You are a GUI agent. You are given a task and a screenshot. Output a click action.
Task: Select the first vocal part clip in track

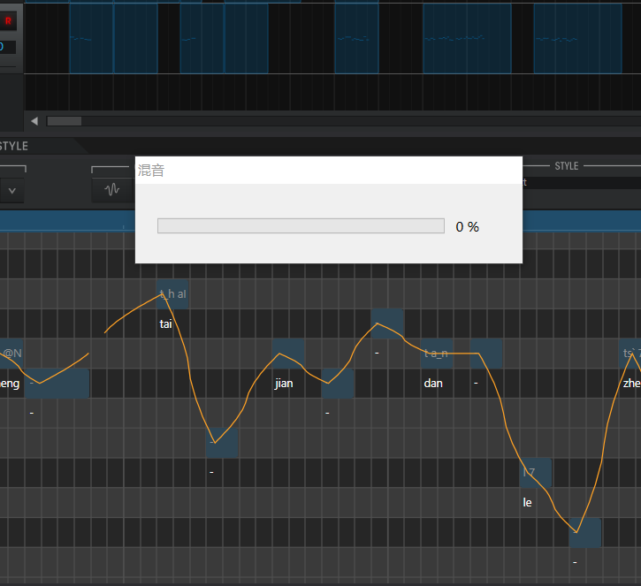tap(91, 38)
